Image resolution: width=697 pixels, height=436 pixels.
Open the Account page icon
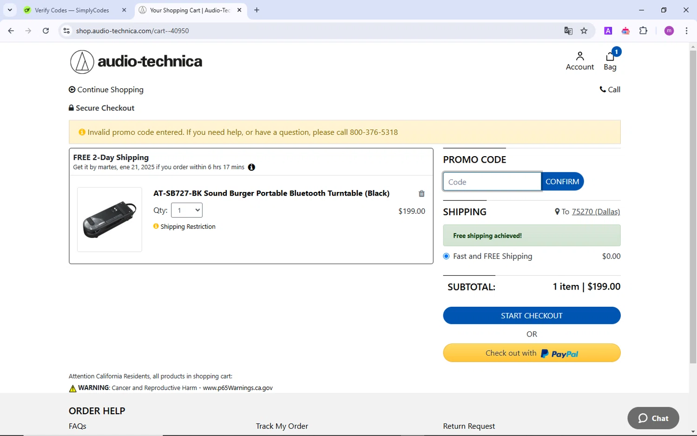tap(579, 61)
